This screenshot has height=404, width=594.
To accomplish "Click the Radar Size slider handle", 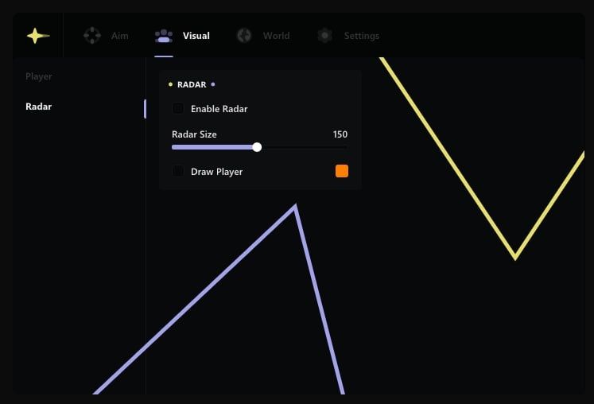I will [x=257, y=147].
